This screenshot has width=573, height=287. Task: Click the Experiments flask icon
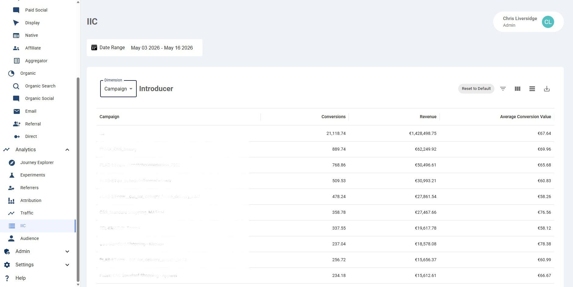click(x=12, y=175)
